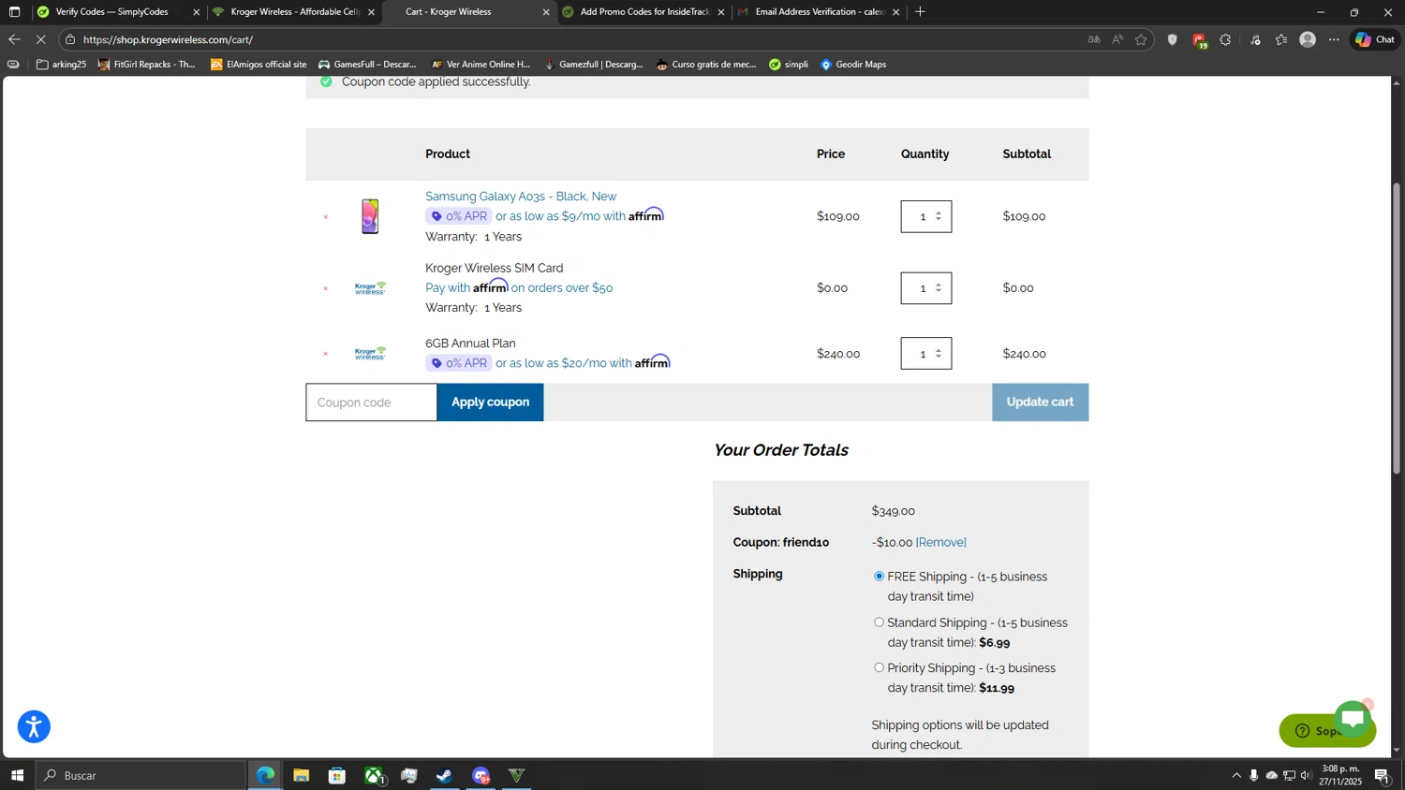1405x790 pixels.
Task: Open the volume control icon
Action: (x=1307, y=775)
